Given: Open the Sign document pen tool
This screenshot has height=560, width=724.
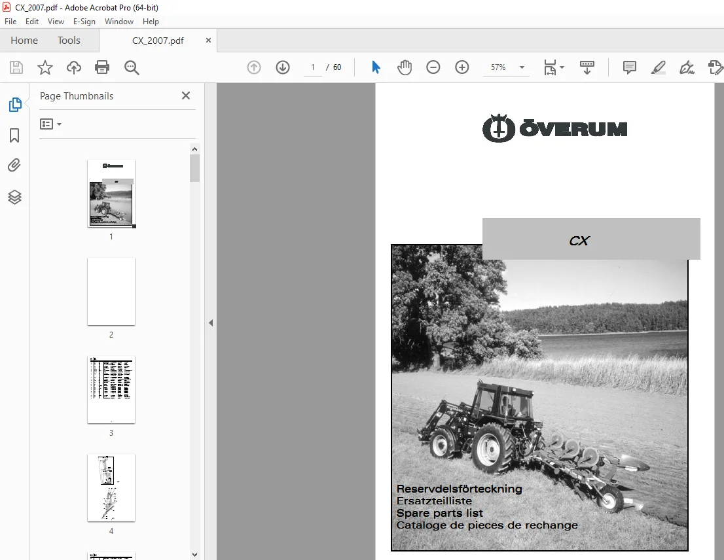Looking at the screenshot, I should click(x=687, y=67).
